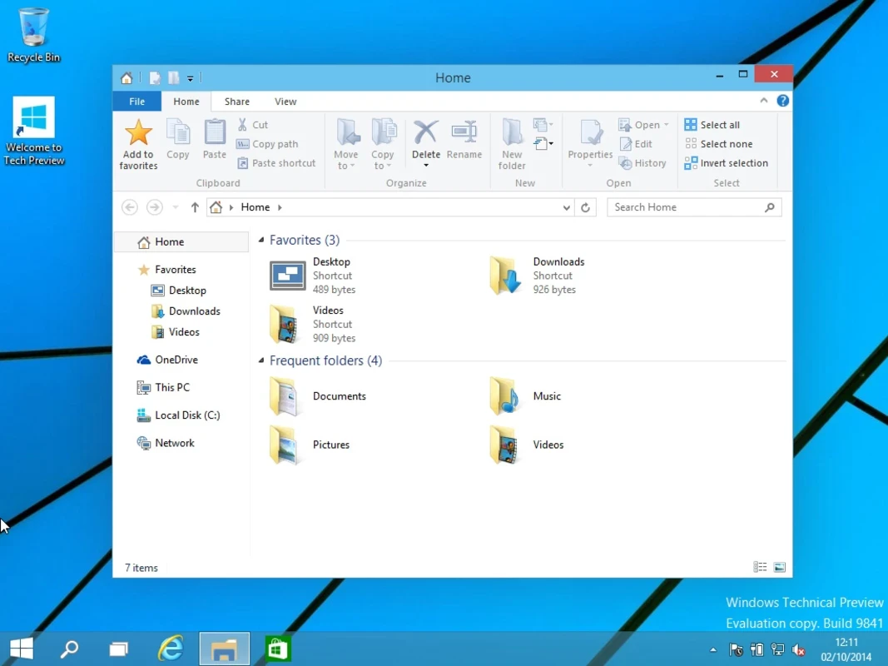Click the Add to favorites star icon
888x666 pixels.
point(138,133)
